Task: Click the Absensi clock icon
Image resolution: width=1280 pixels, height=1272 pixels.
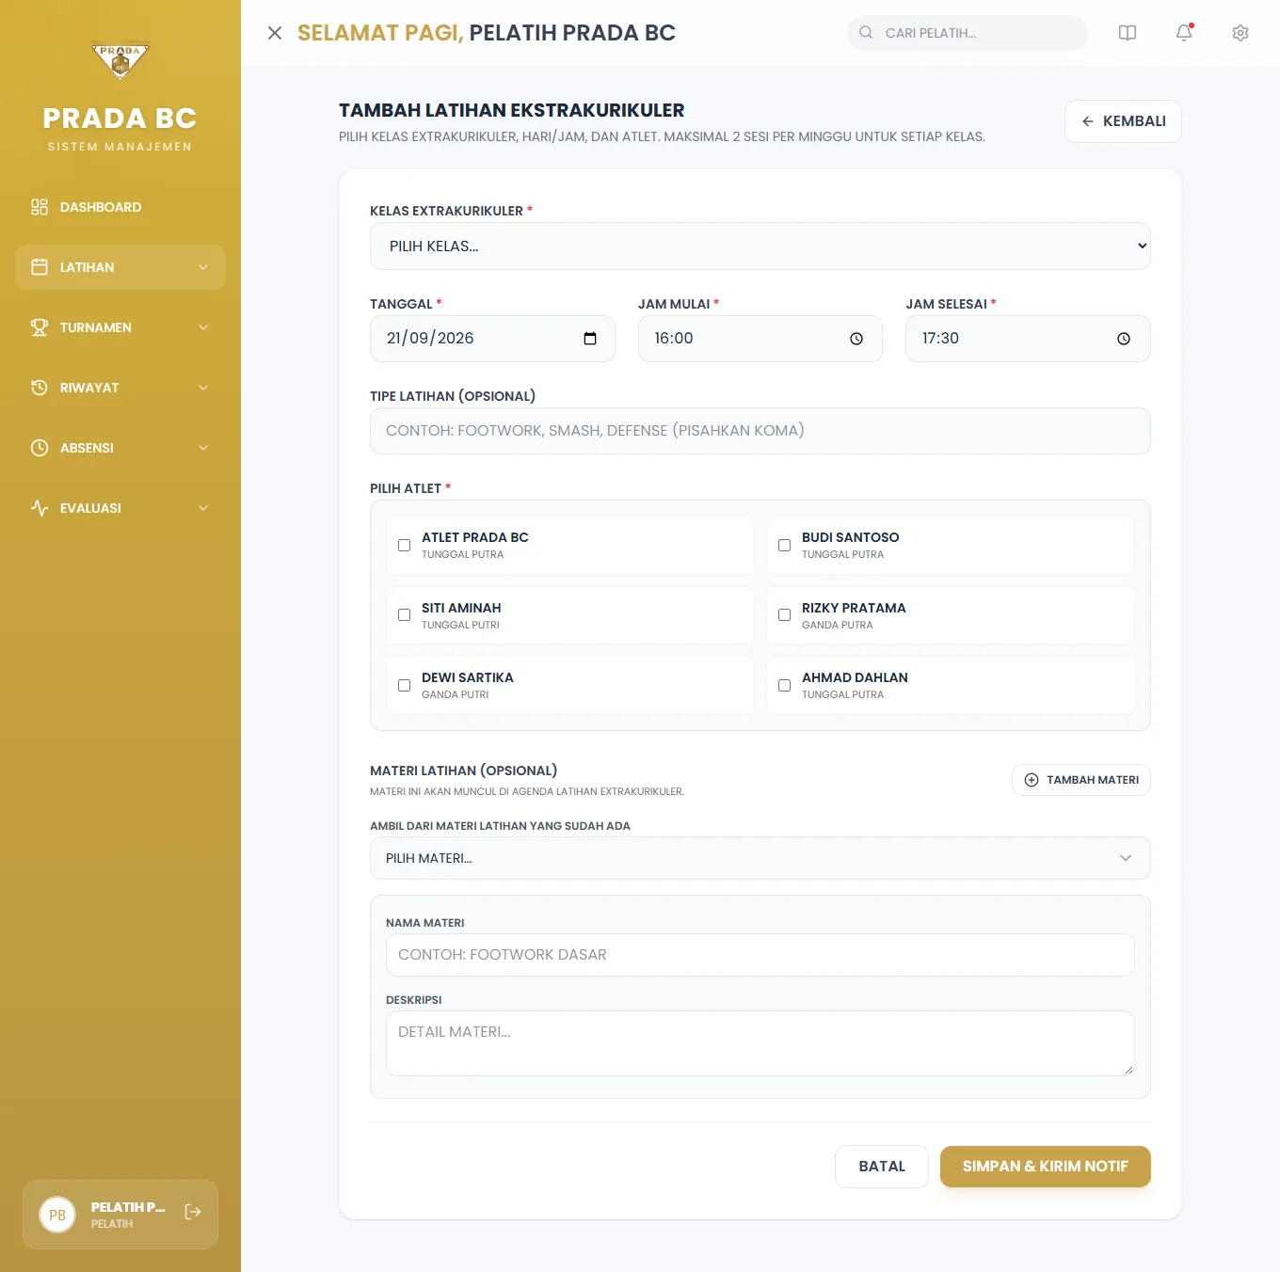Action: pos(40,448)
